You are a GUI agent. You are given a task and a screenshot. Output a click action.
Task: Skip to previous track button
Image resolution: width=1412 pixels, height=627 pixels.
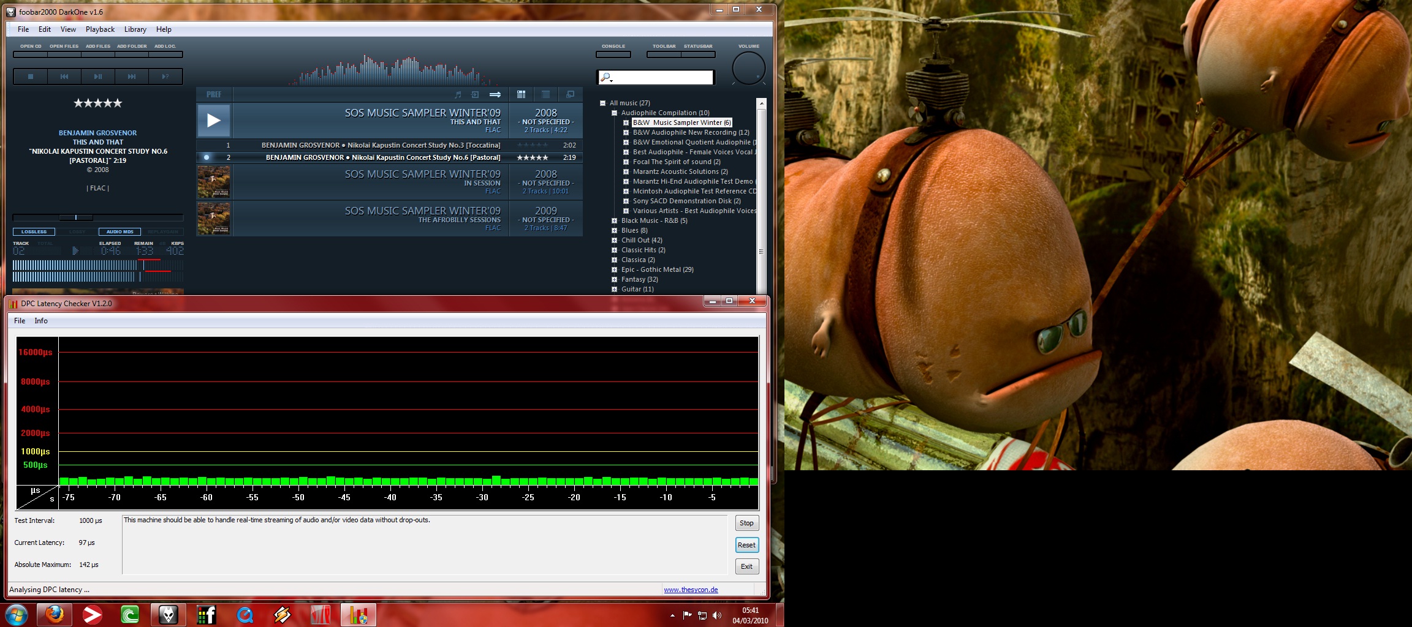point(64,77)
